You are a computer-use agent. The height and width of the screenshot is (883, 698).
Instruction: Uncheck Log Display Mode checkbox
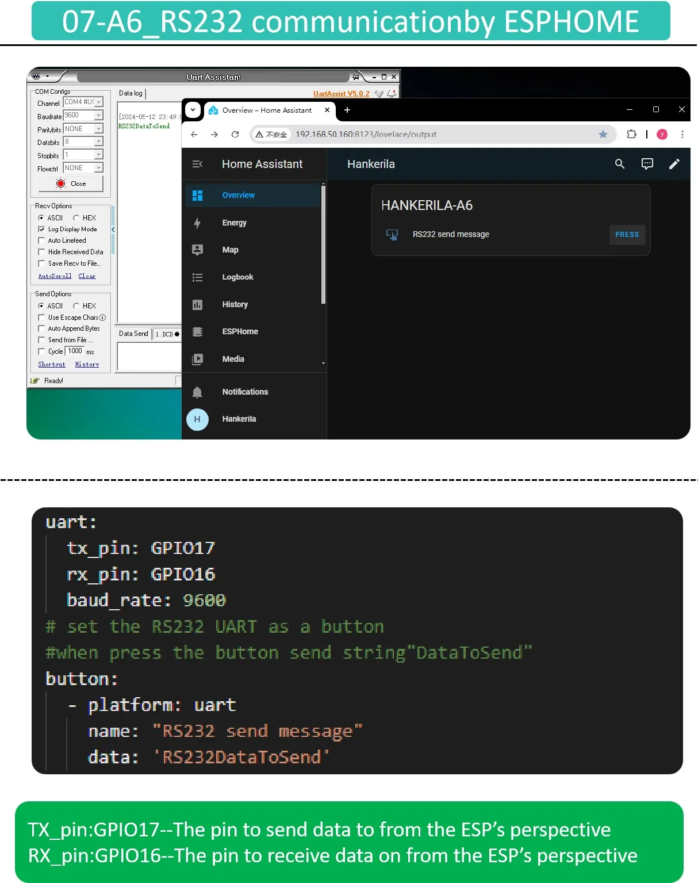pyautogui.click(x=41, y=229)
